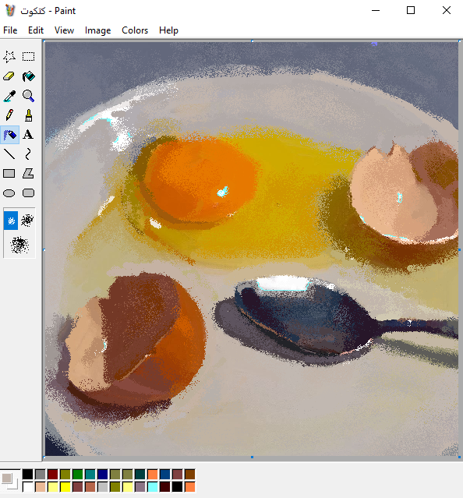Click the foreground/background color indicator box
Image resolution: width=463 pixels, height=498 pixels.
coord(10,481)
